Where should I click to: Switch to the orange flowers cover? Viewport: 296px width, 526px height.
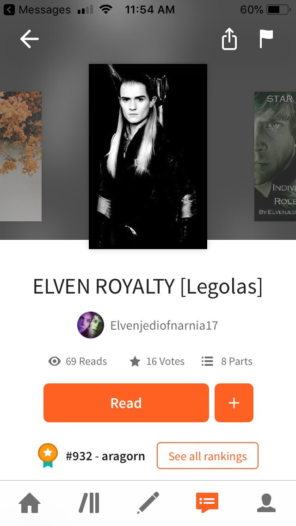[x=21, y=157]
